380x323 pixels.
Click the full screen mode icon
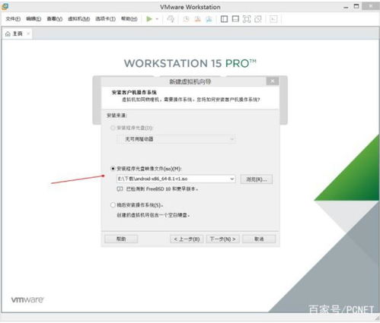[x=247, y=19]
